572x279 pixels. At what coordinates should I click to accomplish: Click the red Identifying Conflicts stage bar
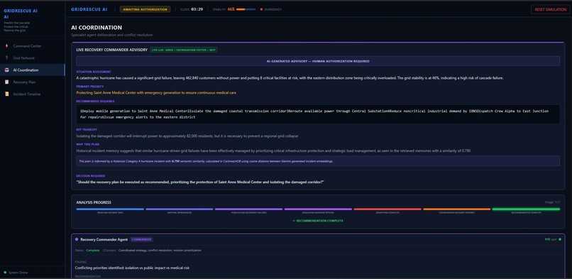[387, 209]
